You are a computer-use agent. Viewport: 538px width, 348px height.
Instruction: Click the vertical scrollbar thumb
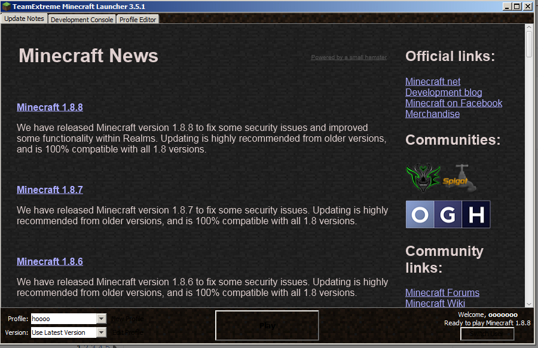(529, 44)
